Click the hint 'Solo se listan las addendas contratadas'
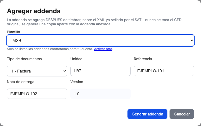201x126 pixels. (x=50, y=49)
